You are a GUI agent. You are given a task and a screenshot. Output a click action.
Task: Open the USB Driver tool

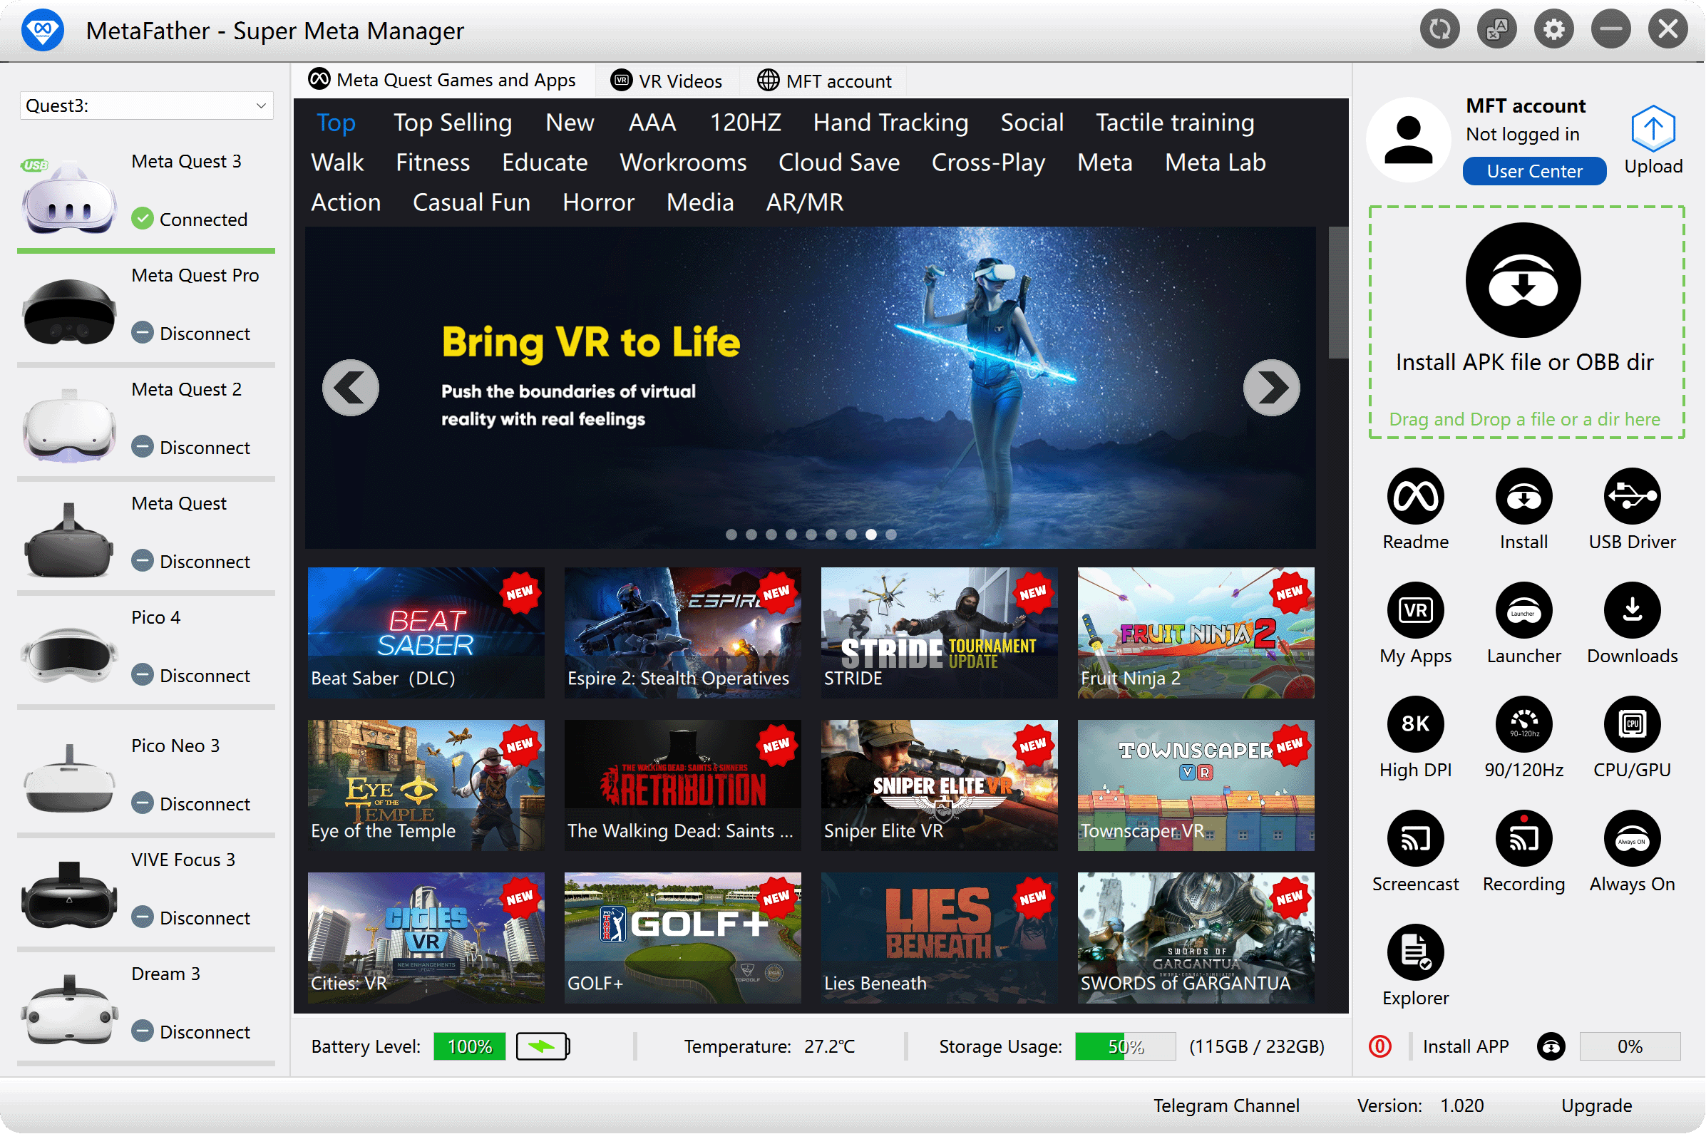coord(1632,497)
